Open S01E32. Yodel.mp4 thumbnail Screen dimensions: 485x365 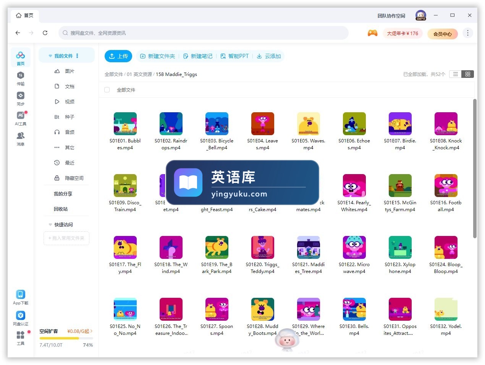click(446, 309)
